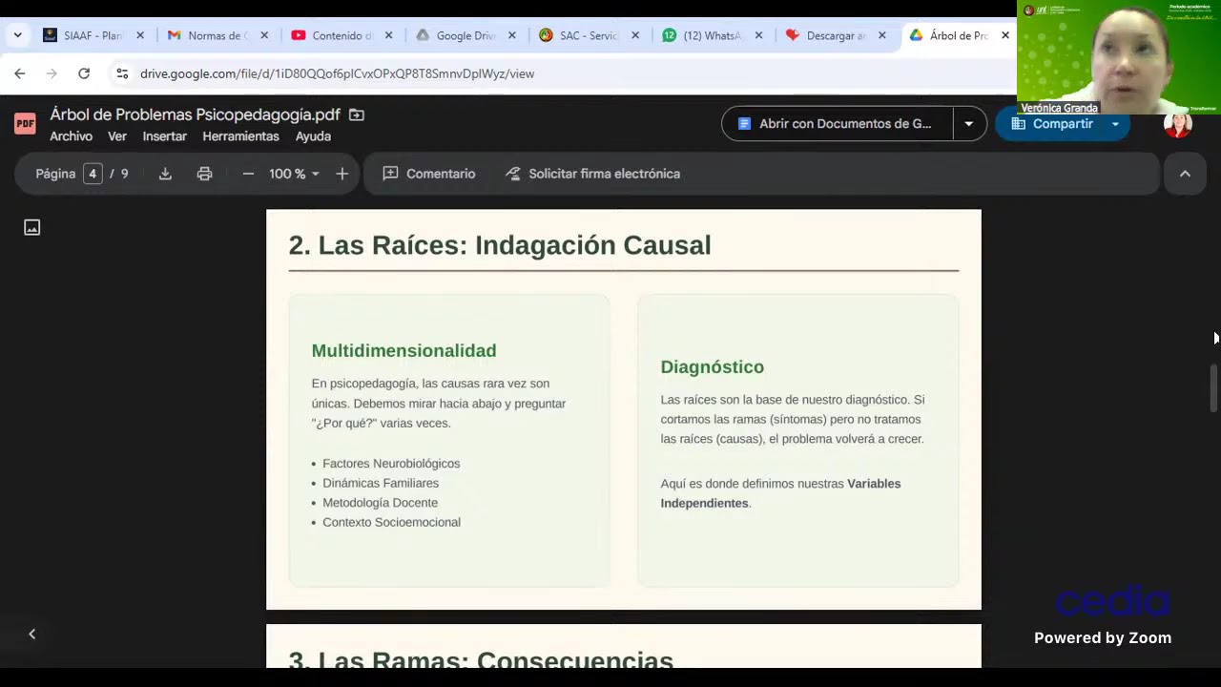This screenshot has width=1221, height=687.
Task: Click the red PDF file icon
Action: (25, 123)
